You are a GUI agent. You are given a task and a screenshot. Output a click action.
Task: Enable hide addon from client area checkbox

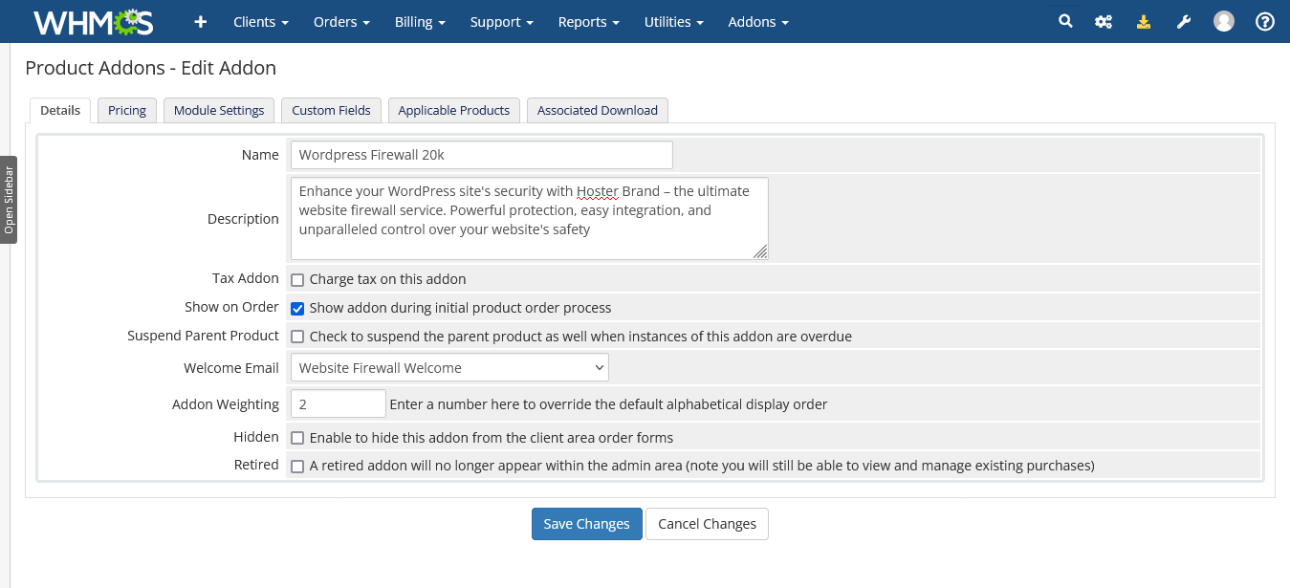click(x=297, y=438)
